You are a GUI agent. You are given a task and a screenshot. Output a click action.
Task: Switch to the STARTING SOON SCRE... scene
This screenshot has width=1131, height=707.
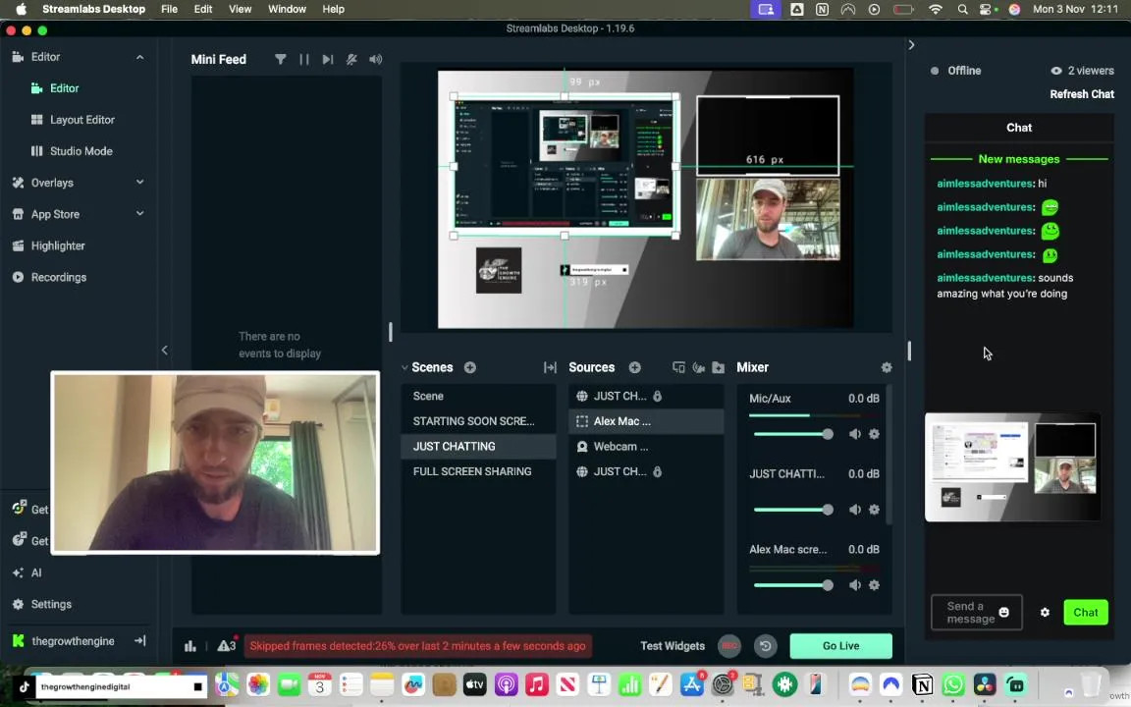point(478,421)
